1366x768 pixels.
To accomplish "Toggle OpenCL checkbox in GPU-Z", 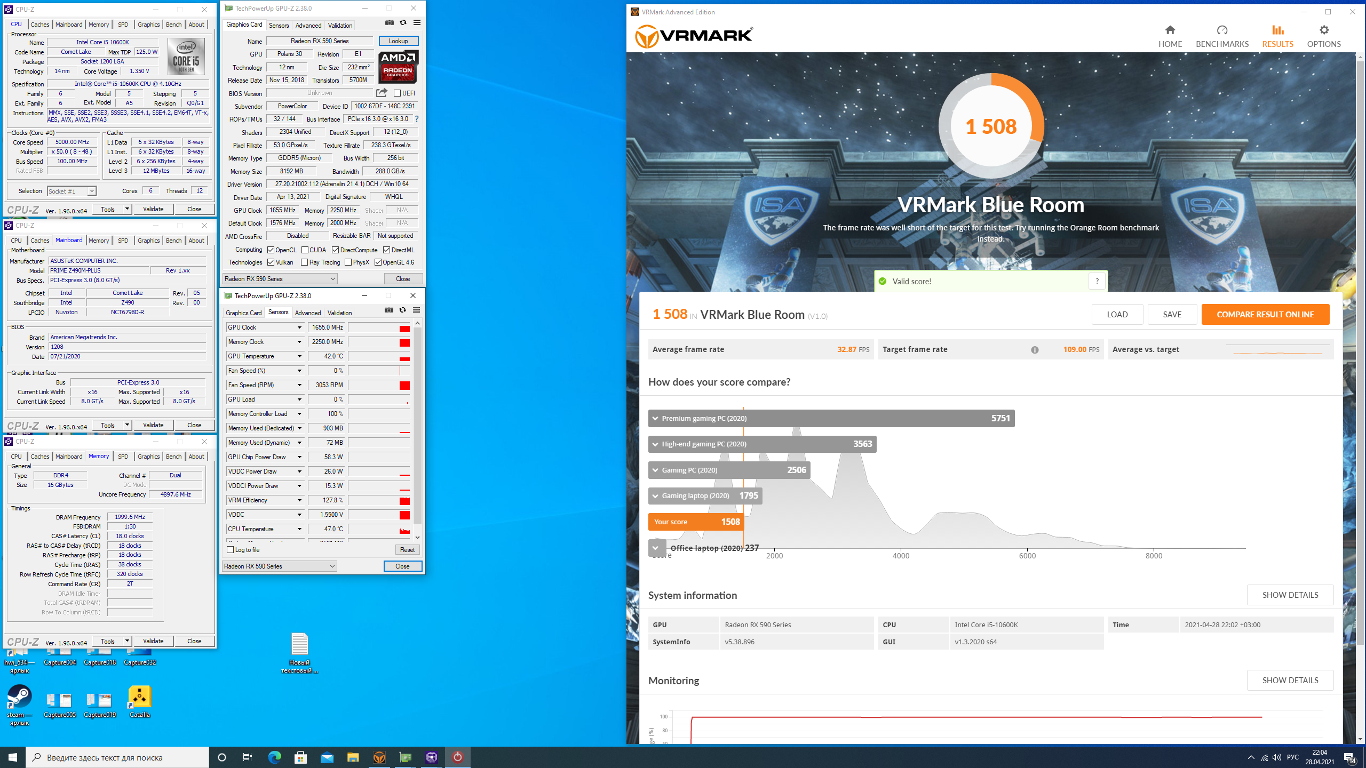I will (x=271, y=250).
